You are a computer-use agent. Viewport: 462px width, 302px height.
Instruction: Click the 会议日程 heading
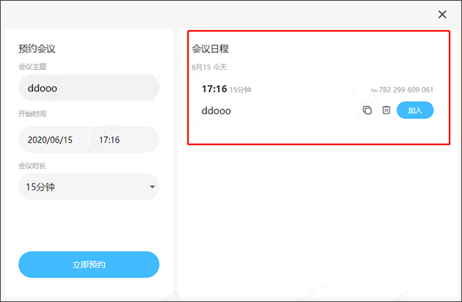tap(210, 48)
